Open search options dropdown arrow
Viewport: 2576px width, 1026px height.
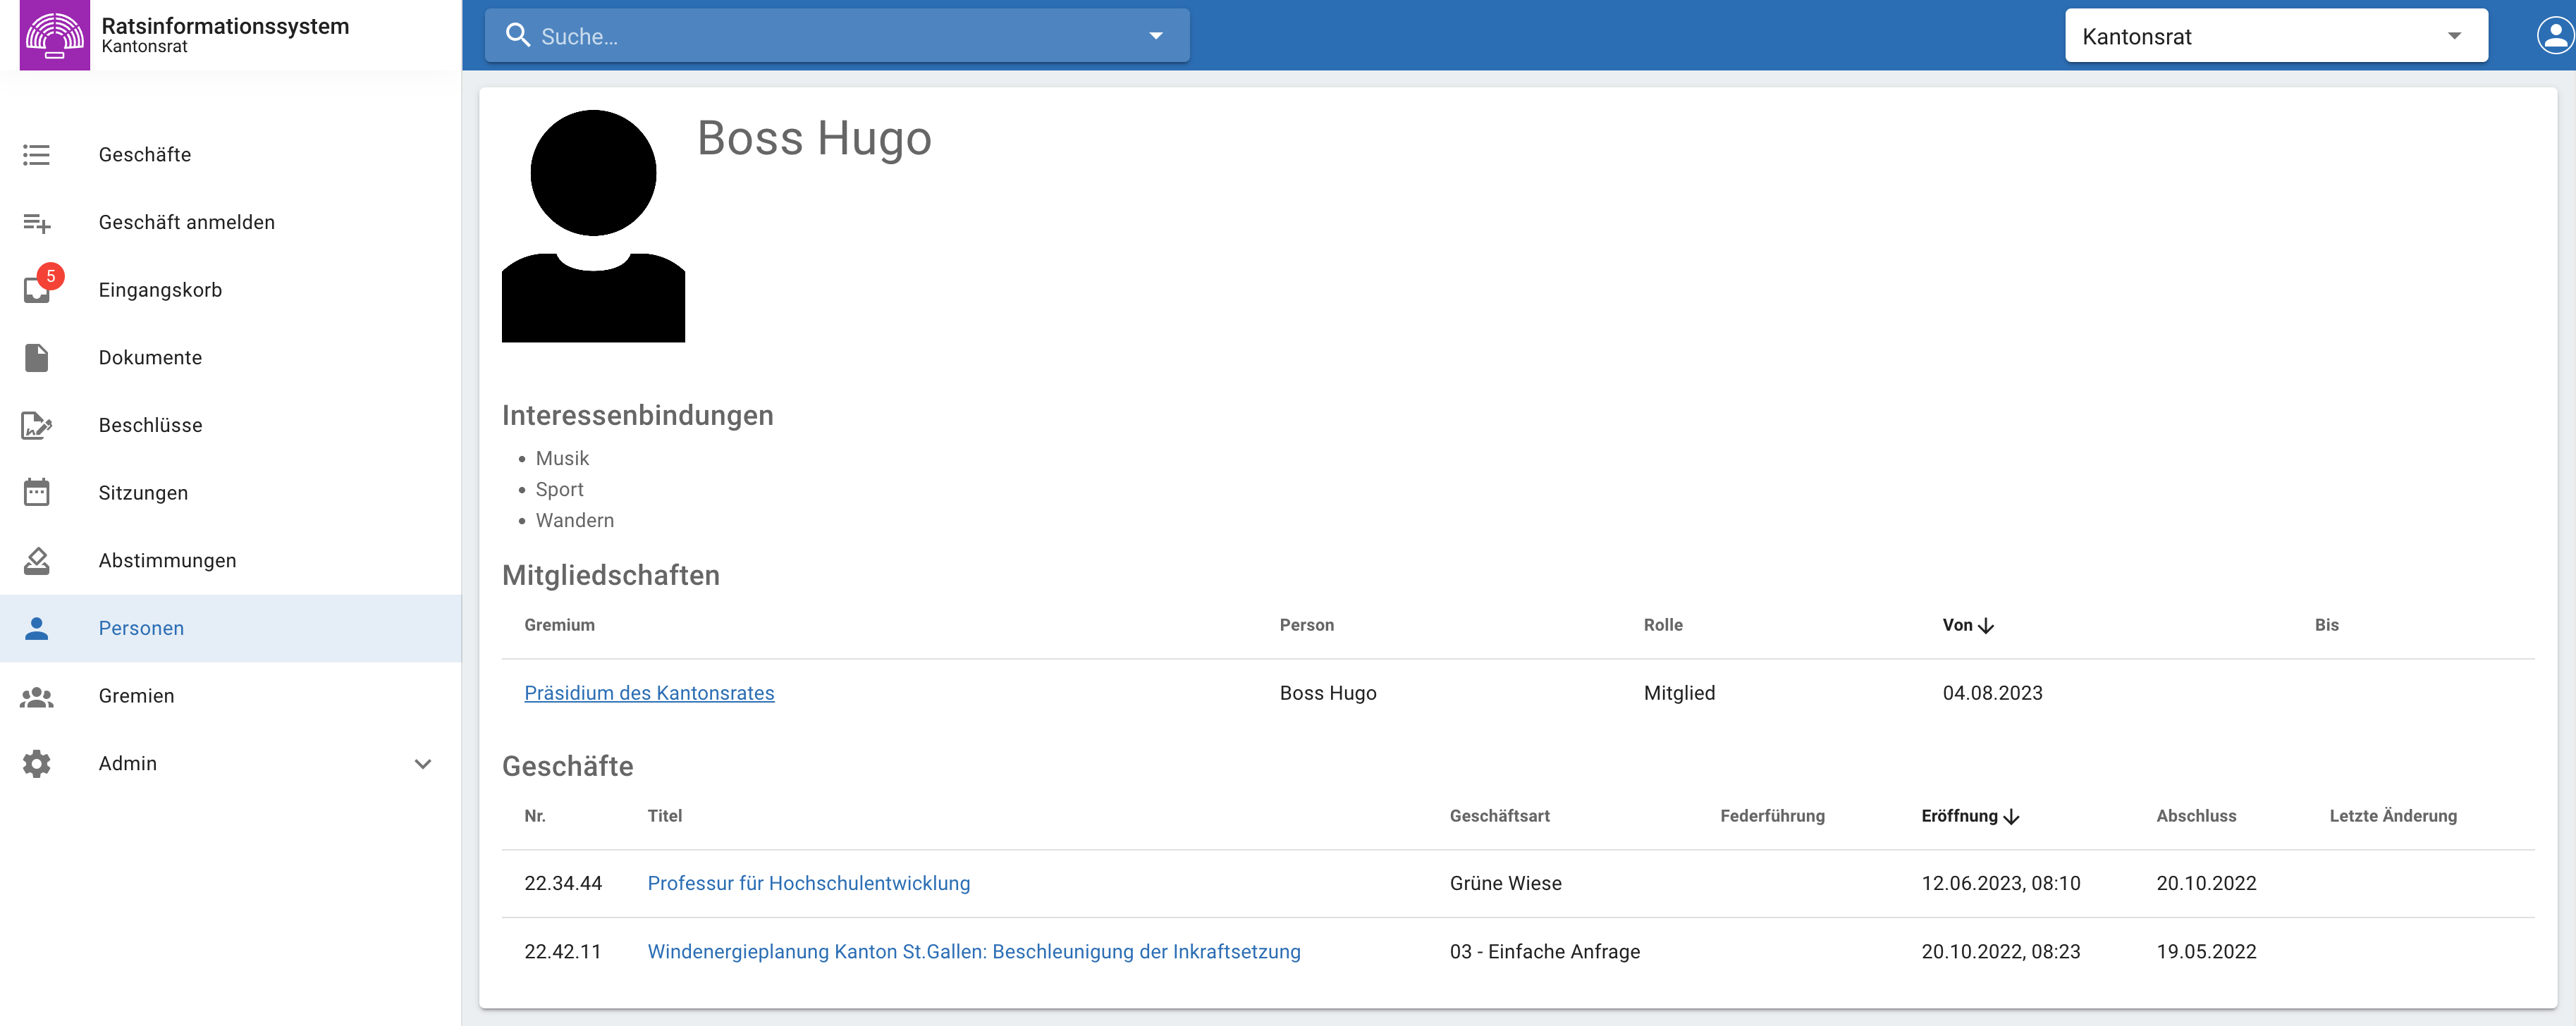coord(1155,36)
